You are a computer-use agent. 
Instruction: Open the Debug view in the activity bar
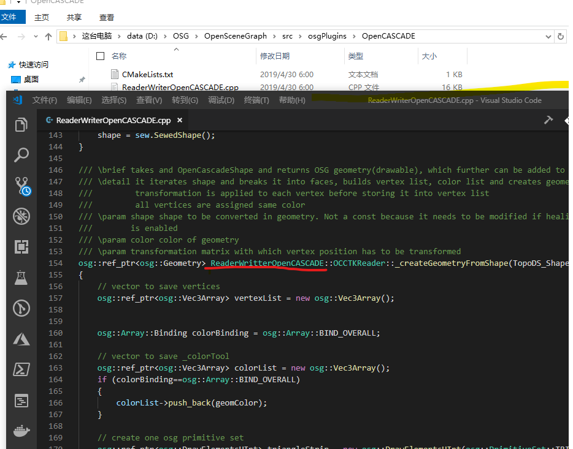(21, 216)
